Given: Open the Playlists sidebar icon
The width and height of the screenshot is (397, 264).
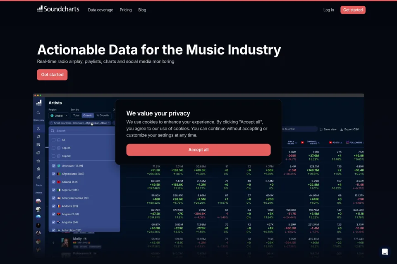Looking at the screenshot, I should 38,145.
